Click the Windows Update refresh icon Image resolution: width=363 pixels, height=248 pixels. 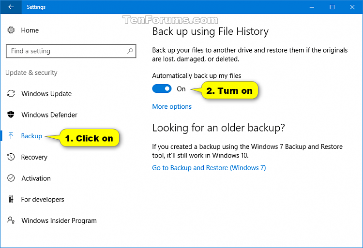pos(11,94)
